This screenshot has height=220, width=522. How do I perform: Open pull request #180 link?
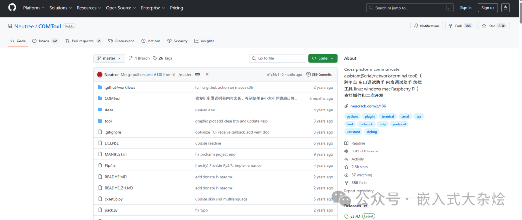[158, 74]
